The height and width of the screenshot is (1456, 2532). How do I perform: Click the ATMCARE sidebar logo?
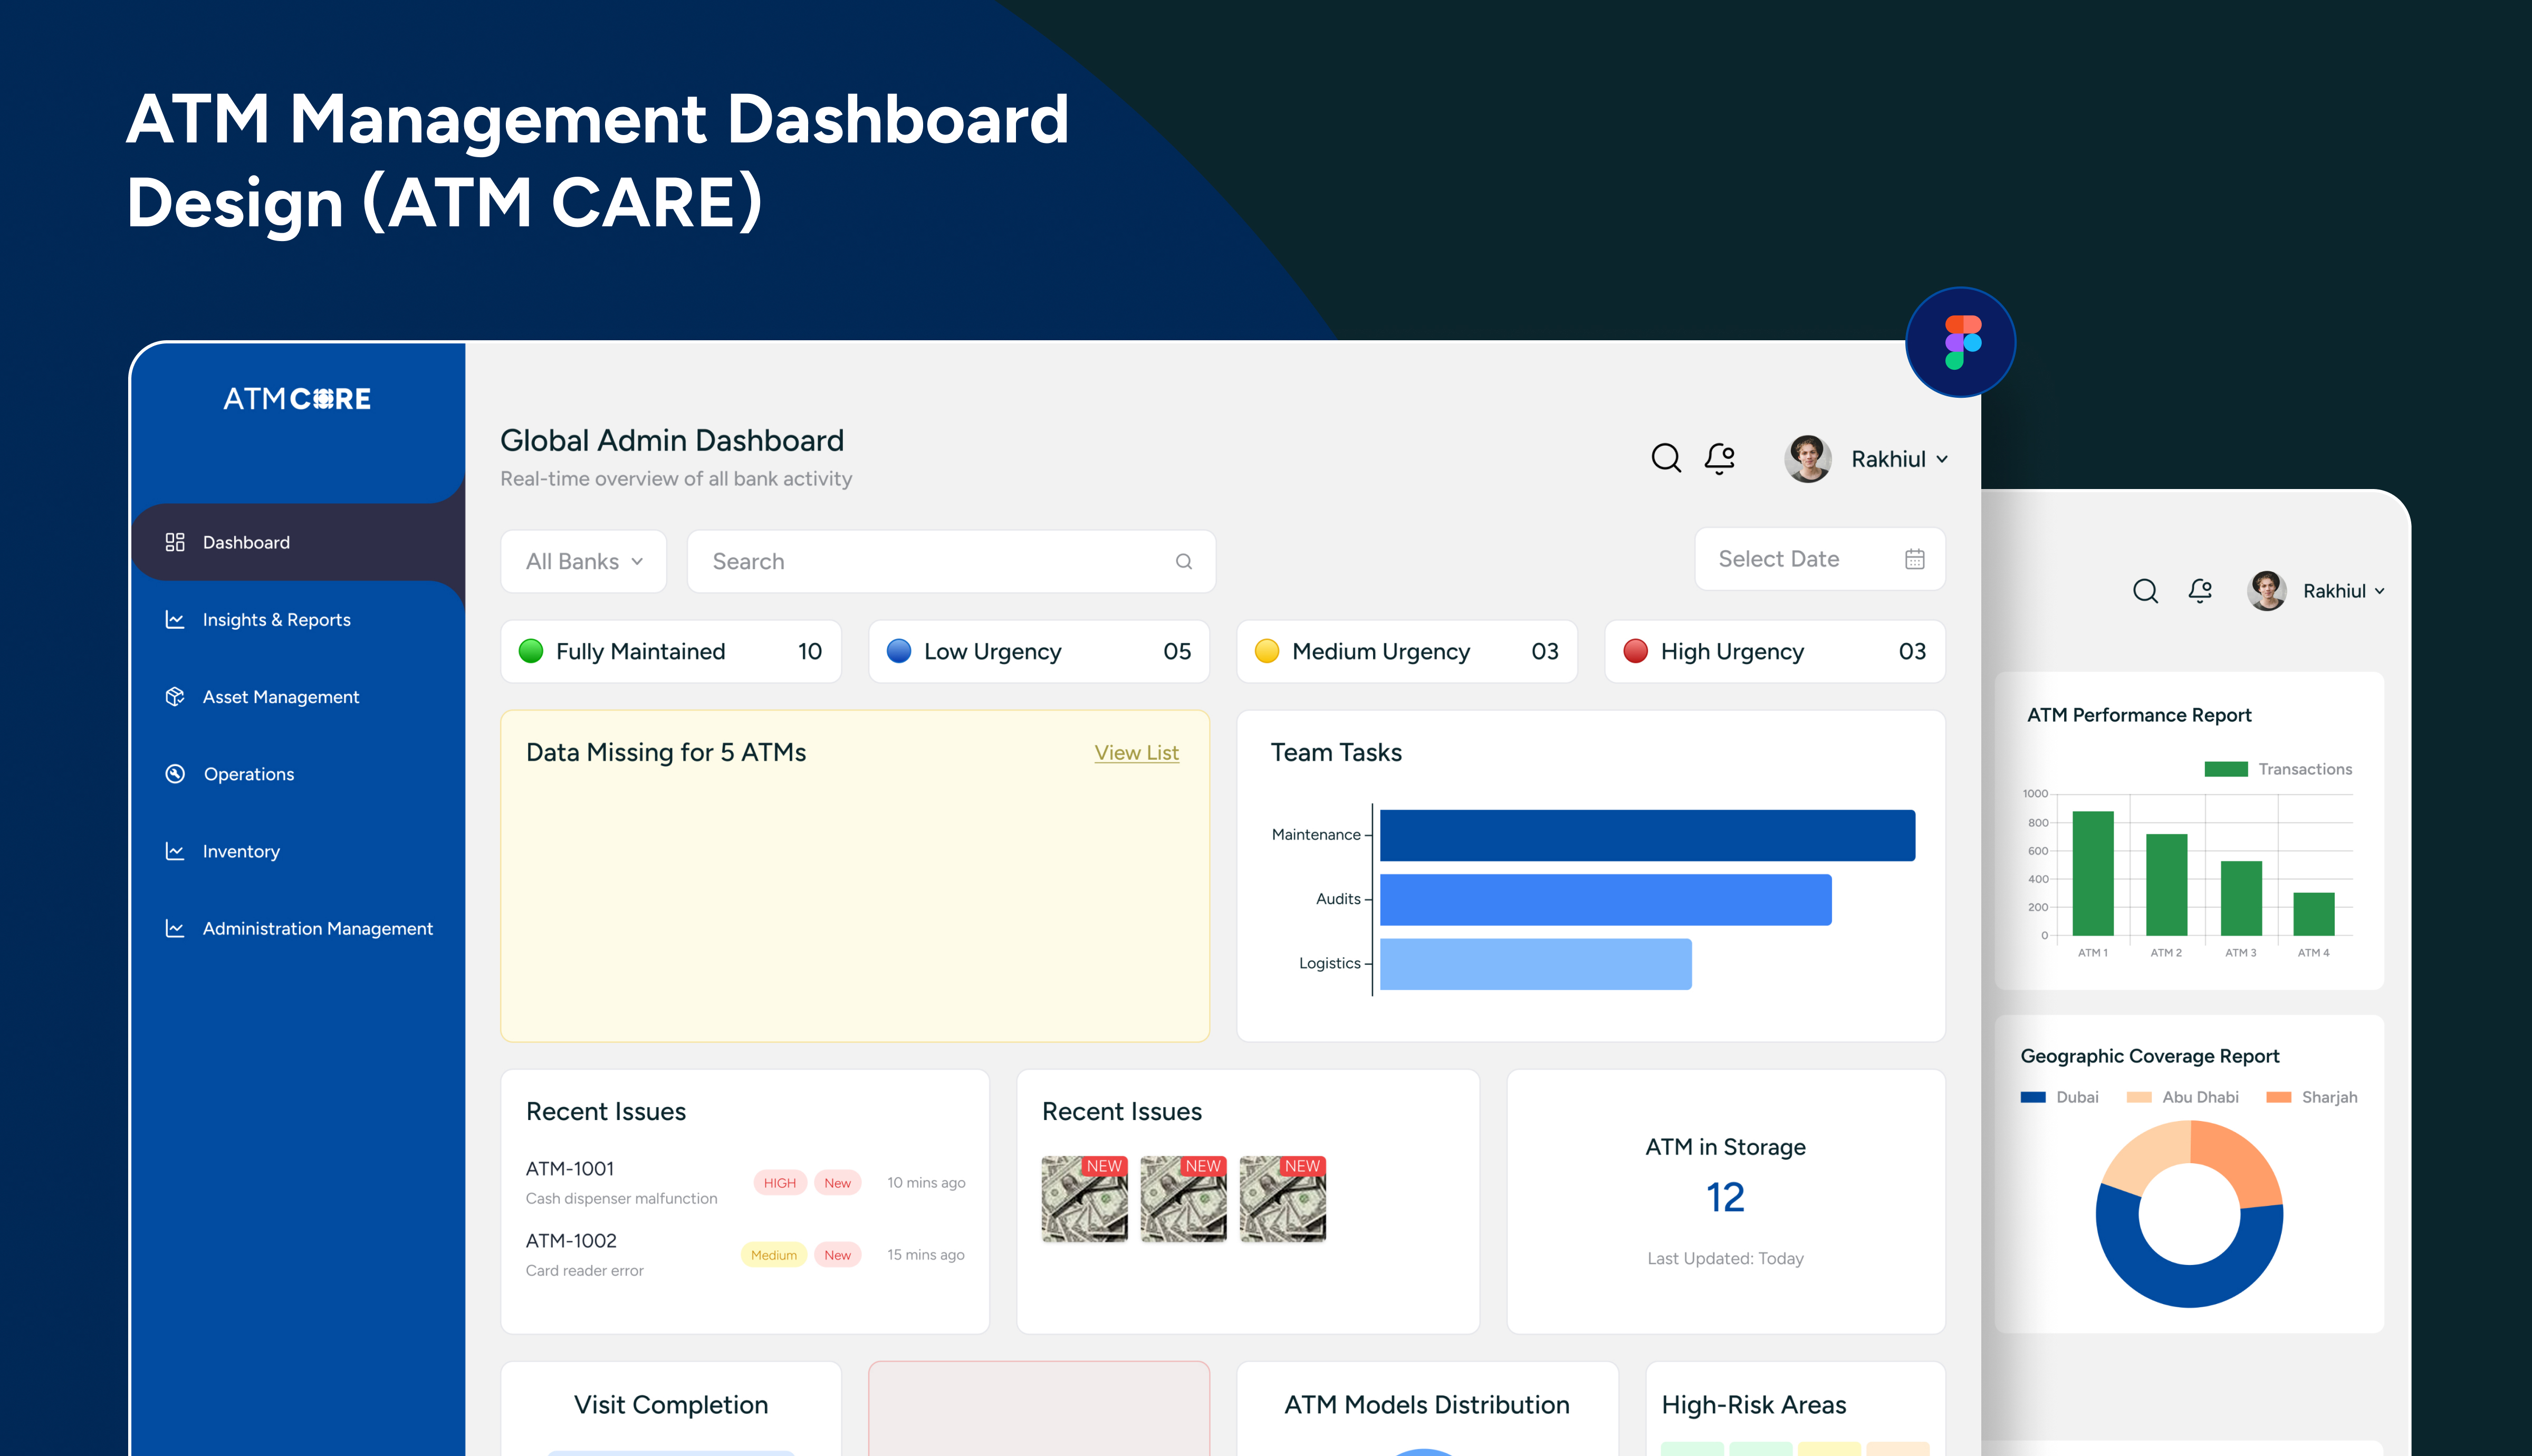pyautogui.click(x=297, y=399)
